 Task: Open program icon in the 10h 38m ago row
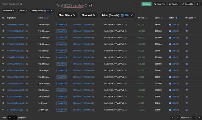click(187, 25)
